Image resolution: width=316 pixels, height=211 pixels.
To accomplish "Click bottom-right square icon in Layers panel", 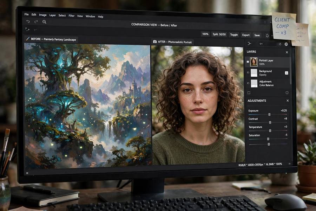I will coord(287,93).
